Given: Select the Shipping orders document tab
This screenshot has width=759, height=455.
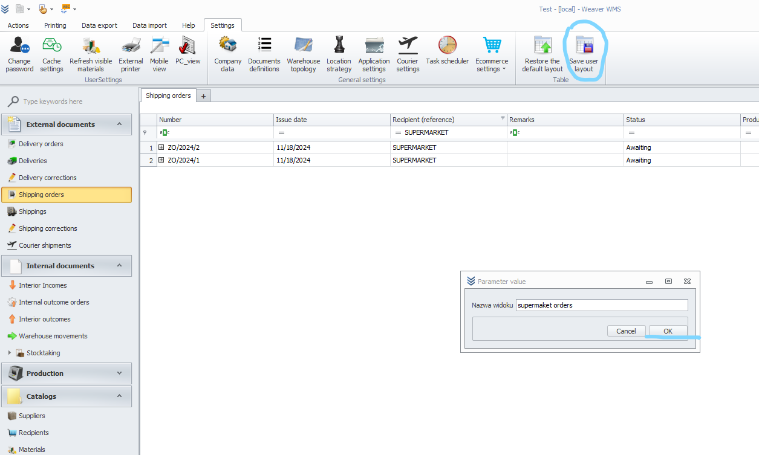Looking at the screenshot, I should click(169, 95).
